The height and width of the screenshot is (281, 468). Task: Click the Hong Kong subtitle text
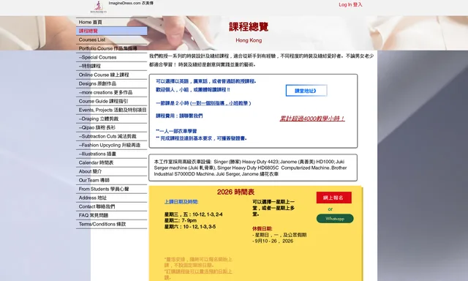(249, 40)
